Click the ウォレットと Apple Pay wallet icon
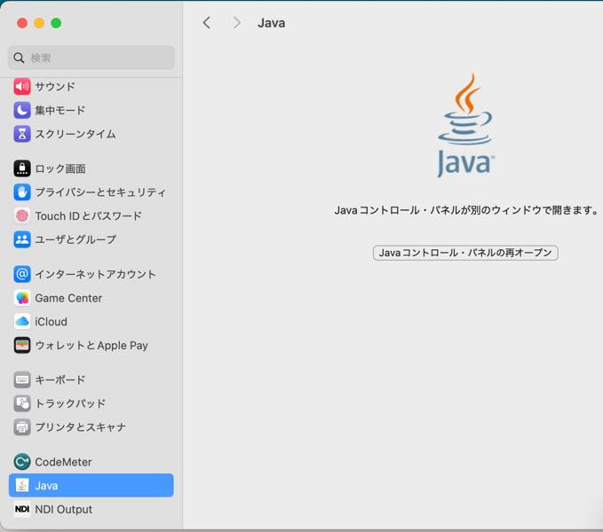 (22, 345)
